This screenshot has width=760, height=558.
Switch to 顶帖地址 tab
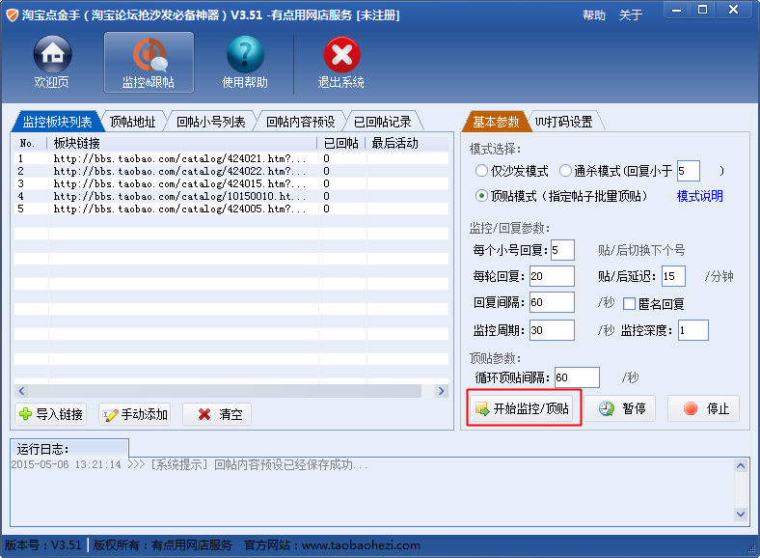tap(133, 122)
